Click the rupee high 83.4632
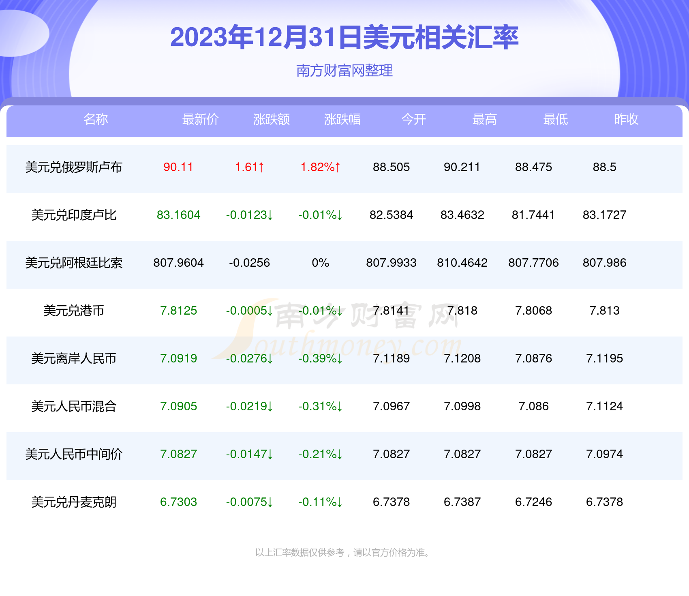Screen dimensions: 689x596 tap(462, 215)
